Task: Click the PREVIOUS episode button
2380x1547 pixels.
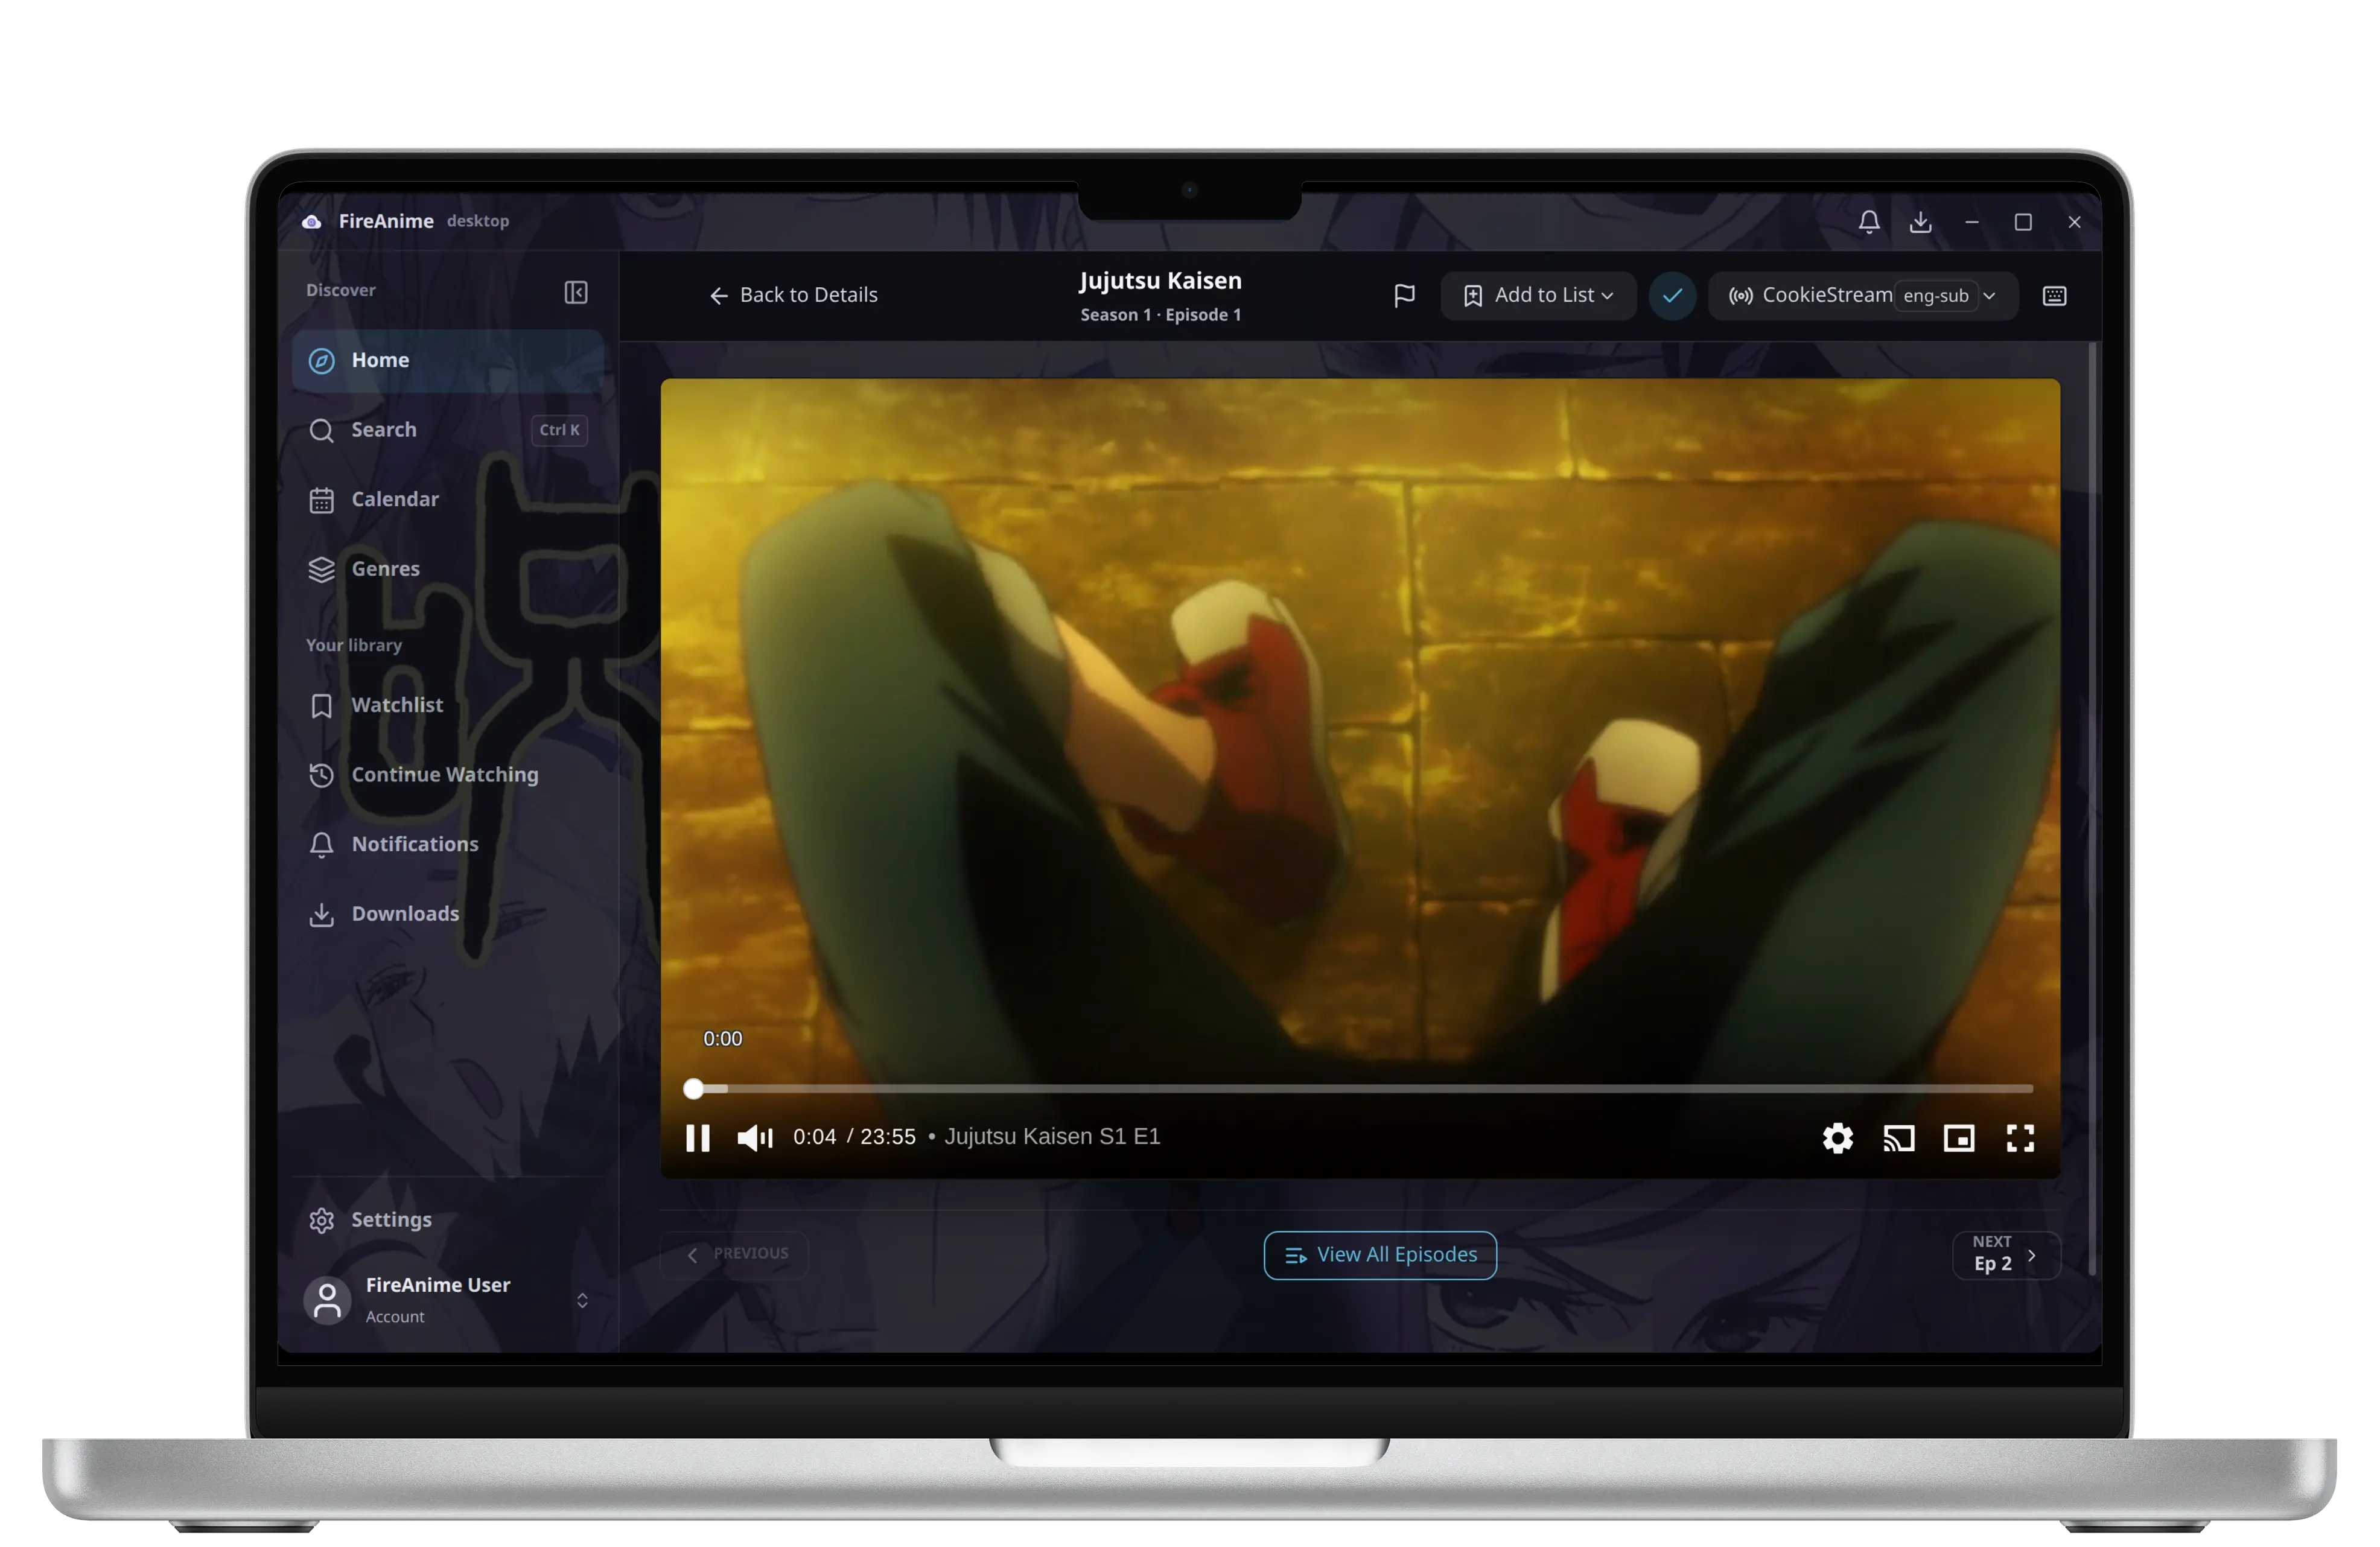Action: coord(735,1254)
